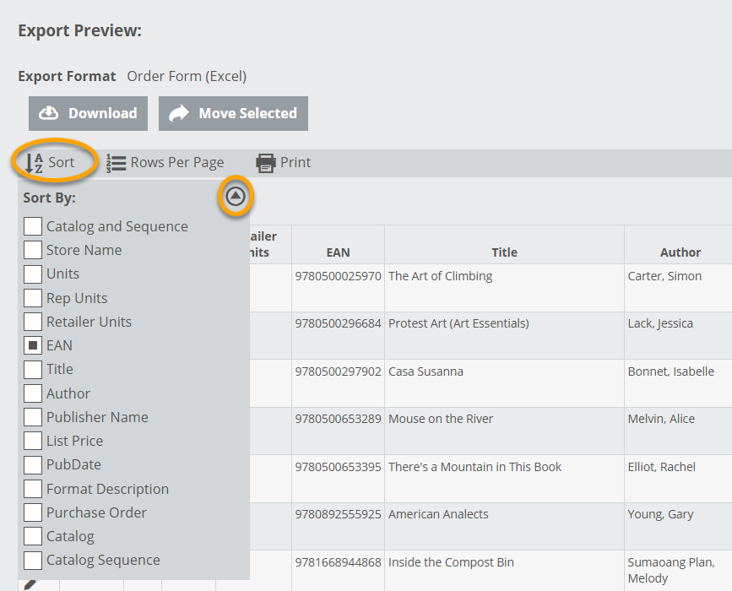
Task: Click the Move Selected arrow icon
Action: [179, 114]
